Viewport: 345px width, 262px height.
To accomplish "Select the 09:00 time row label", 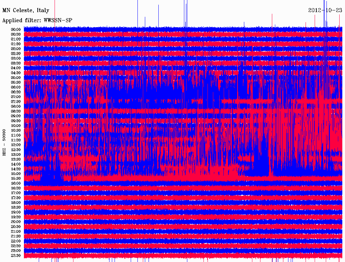I will (16, 116).
